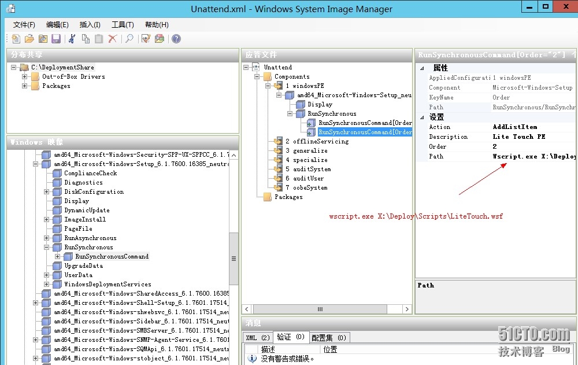Click the 4 specialize pass icon

point(278,160)
